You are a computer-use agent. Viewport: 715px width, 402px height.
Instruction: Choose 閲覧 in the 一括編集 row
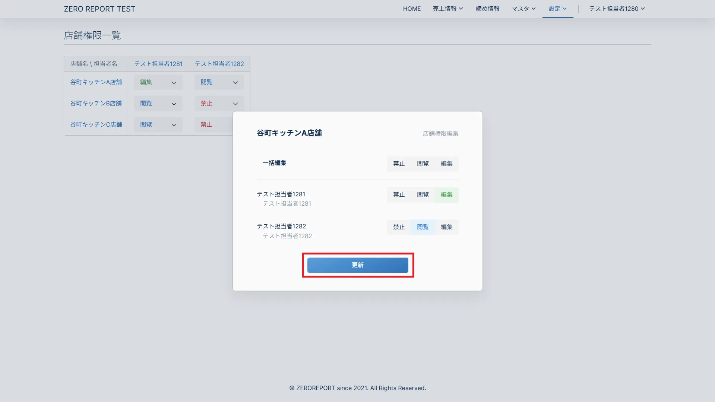point(423,164)
